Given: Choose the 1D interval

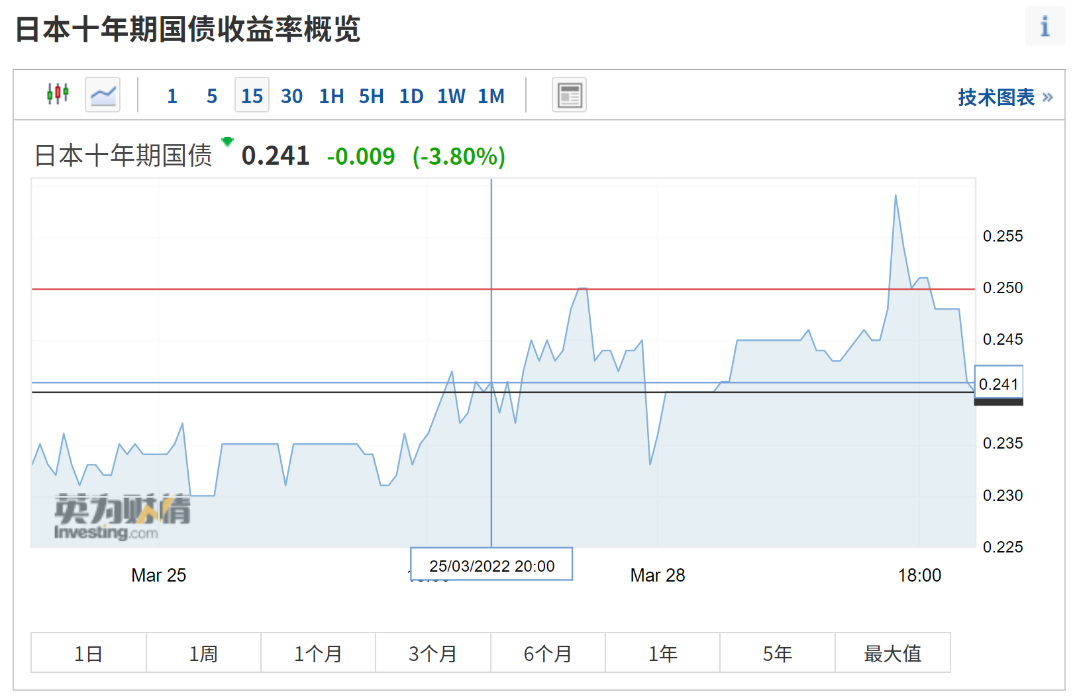Looking at the screenshot, I should pyautogui.click(x=411, y=96).
